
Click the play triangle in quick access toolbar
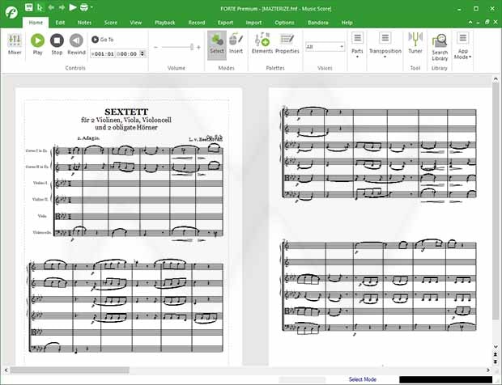pos(73,7)
